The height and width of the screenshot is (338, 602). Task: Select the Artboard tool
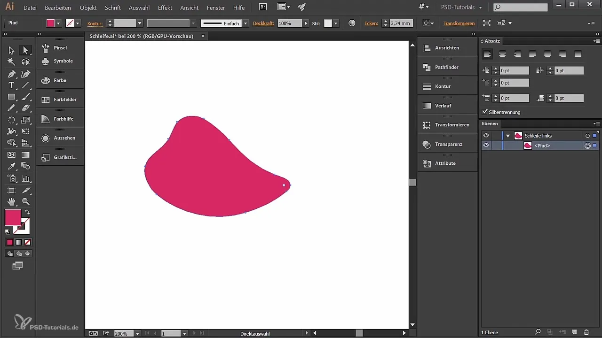coord(11,190)
